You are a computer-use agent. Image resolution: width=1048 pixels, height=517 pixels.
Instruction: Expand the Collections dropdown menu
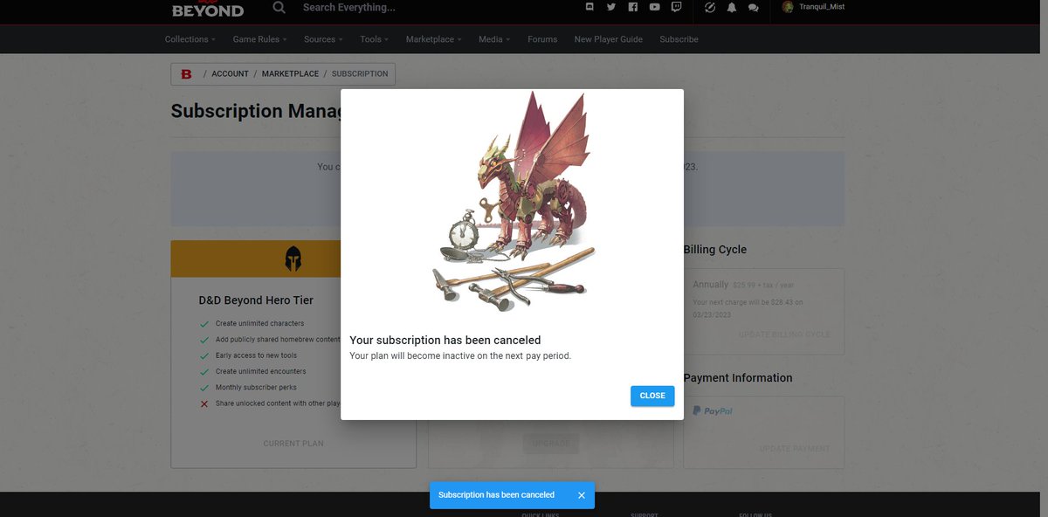tap(190, 39)
